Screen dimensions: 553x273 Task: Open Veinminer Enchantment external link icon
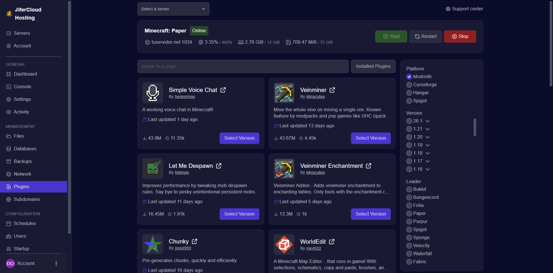[x=369, y=166]
